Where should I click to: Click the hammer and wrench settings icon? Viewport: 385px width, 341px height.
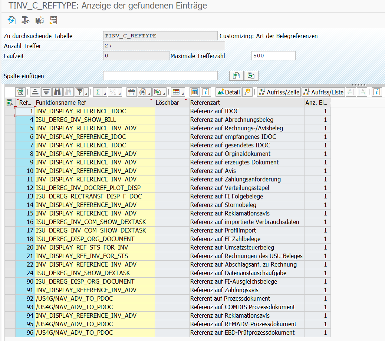point(25,20)
